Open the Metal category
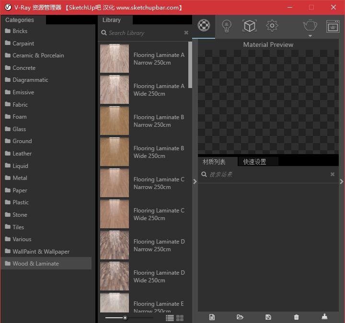The image size is (345, 323). point(16,178)
